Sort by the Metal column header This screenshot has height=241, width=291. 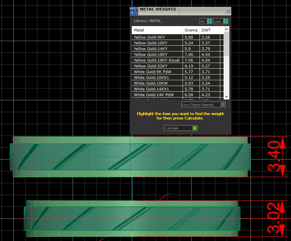(x=157, y=30)
